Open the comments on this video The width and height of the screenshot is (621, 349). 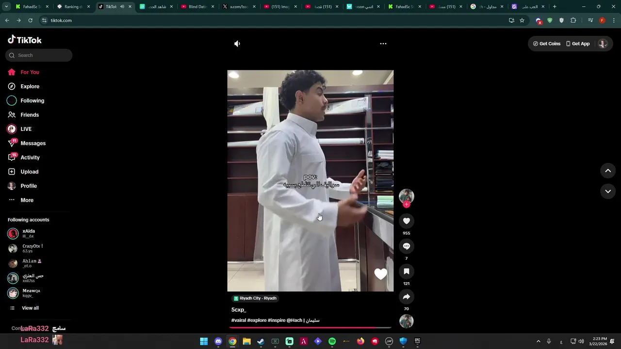click(x=407, y=246)
